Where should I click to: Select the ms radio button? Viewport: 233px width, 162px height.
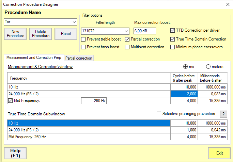[x=186, y=67]
